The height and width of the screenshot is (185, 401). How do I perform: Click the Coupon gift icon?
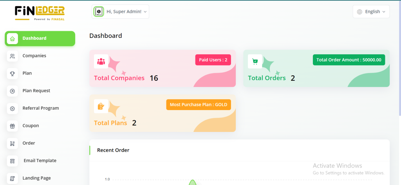pos(13,126)
